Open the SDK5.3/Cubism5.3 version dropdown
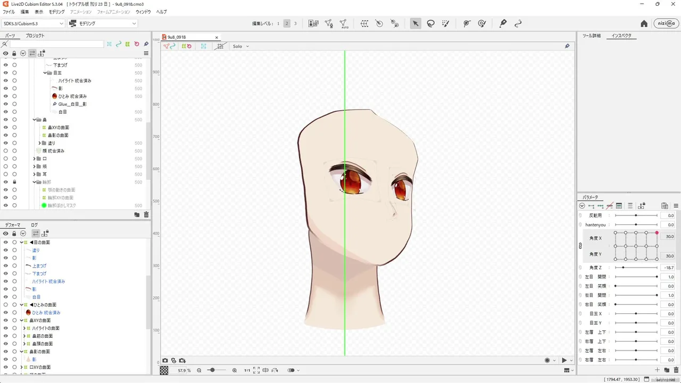Screen dimensions: 681x383 [x=33, y=23]
